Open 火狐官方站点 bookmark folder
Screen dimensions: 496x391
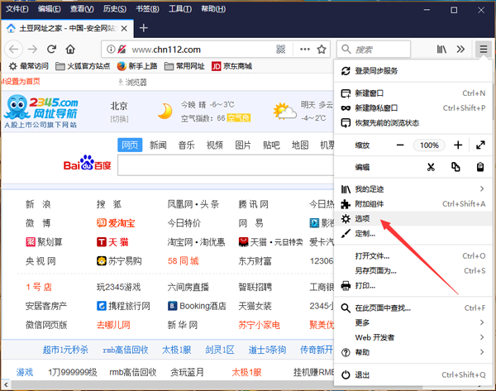pos(83,66)
